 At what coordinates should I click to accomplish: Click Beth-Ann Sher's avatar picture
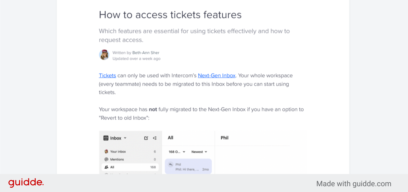(104, 55)
